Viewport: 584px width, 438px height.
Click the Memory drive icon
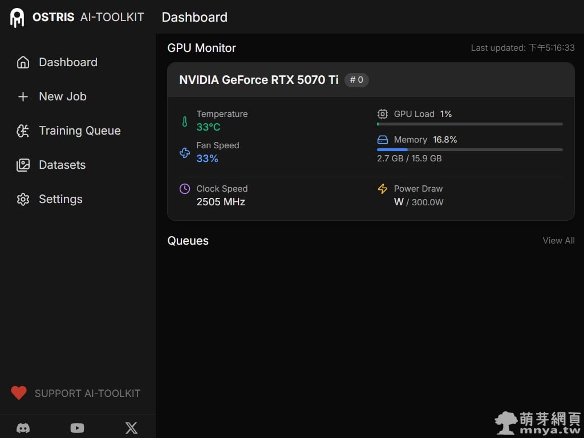(383, 140)
